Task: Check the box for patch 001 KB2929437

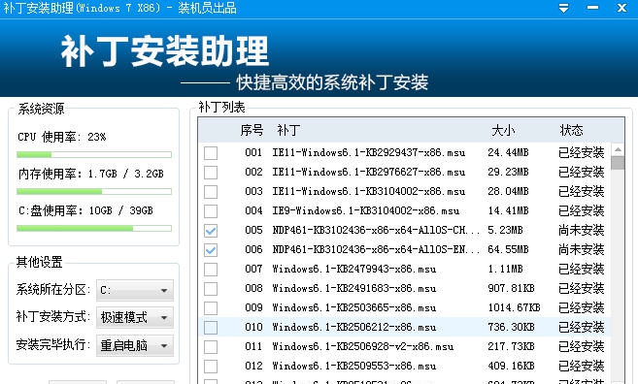Action: 211,153
